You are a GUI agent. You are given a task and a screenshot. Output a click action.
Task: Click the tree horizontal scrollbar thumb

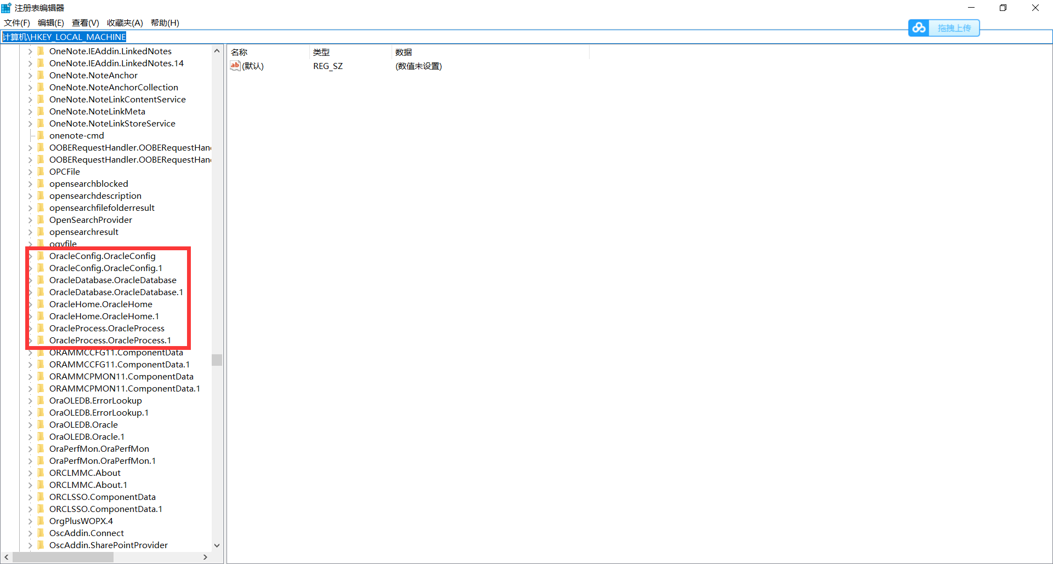pos(63,557)
